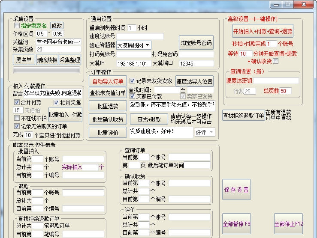This screenshot has height=238, width=317.
Task: Click the 批量确认收货 button
Action: tap(108, 119)
